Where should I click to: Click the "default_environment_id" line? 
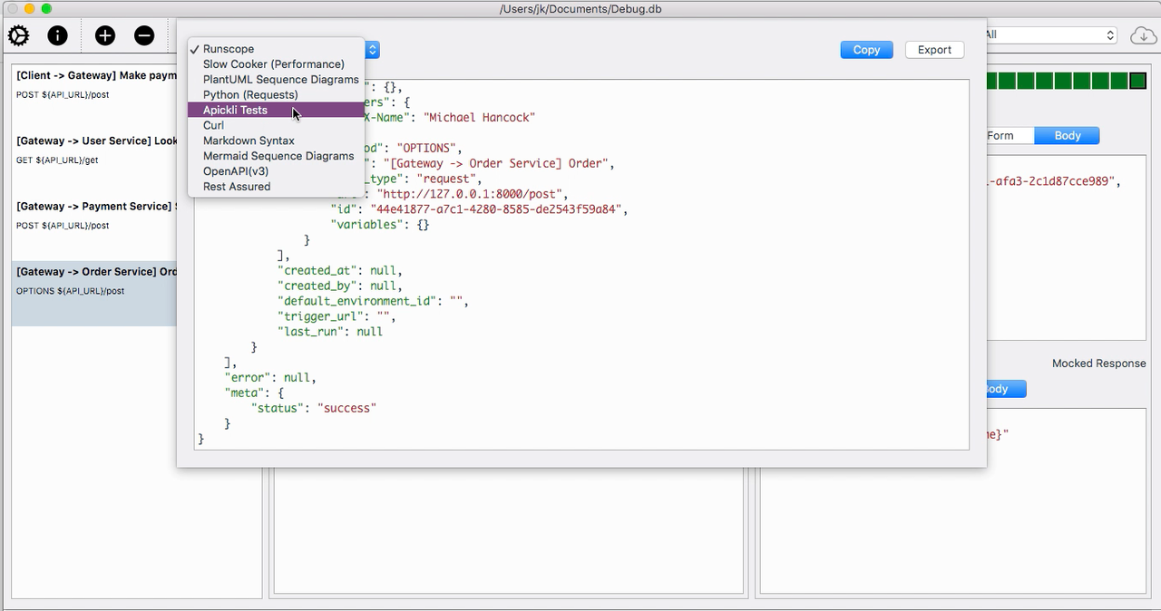tap(373, 301)
